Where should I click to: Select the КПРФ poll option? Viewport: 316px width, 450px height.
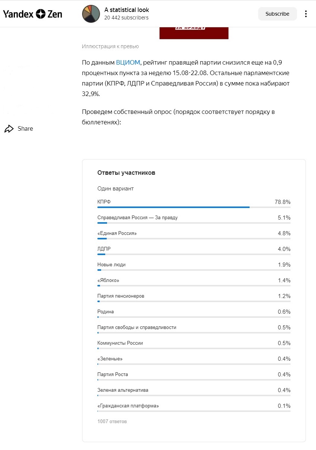tap(194, 204)
